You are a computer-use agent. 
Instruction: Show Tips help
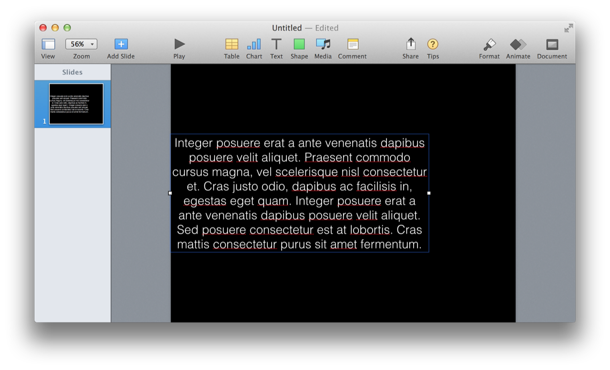tap(433, 44)
